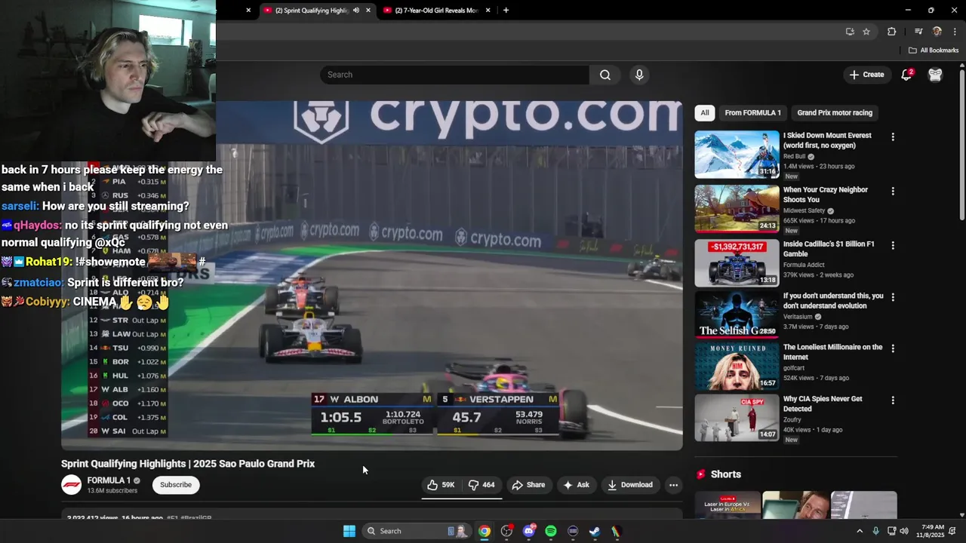Image resolution: width=966 pixels, height=543 pixels.
Task: Open Discord from taskbar
Action: click(529, 531)
